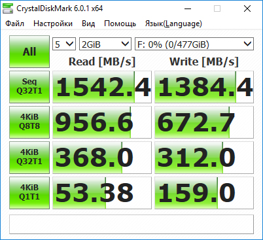The height and width of the screenshot is (240, 263).
Task: Open the Файл menu
Action: 14,24
